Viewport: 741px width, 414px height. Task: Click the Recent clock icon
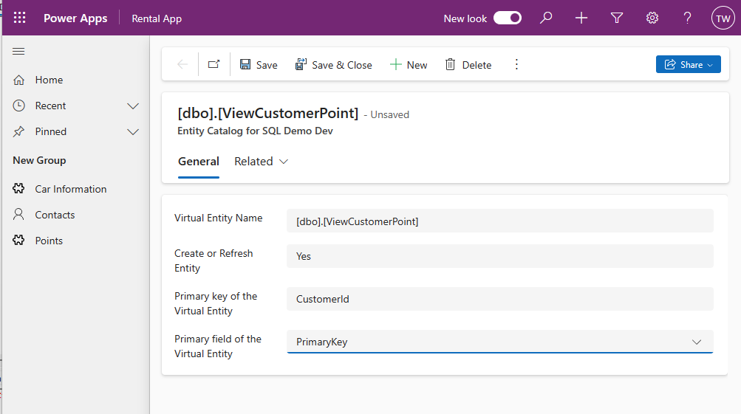[x=18, y=106]
